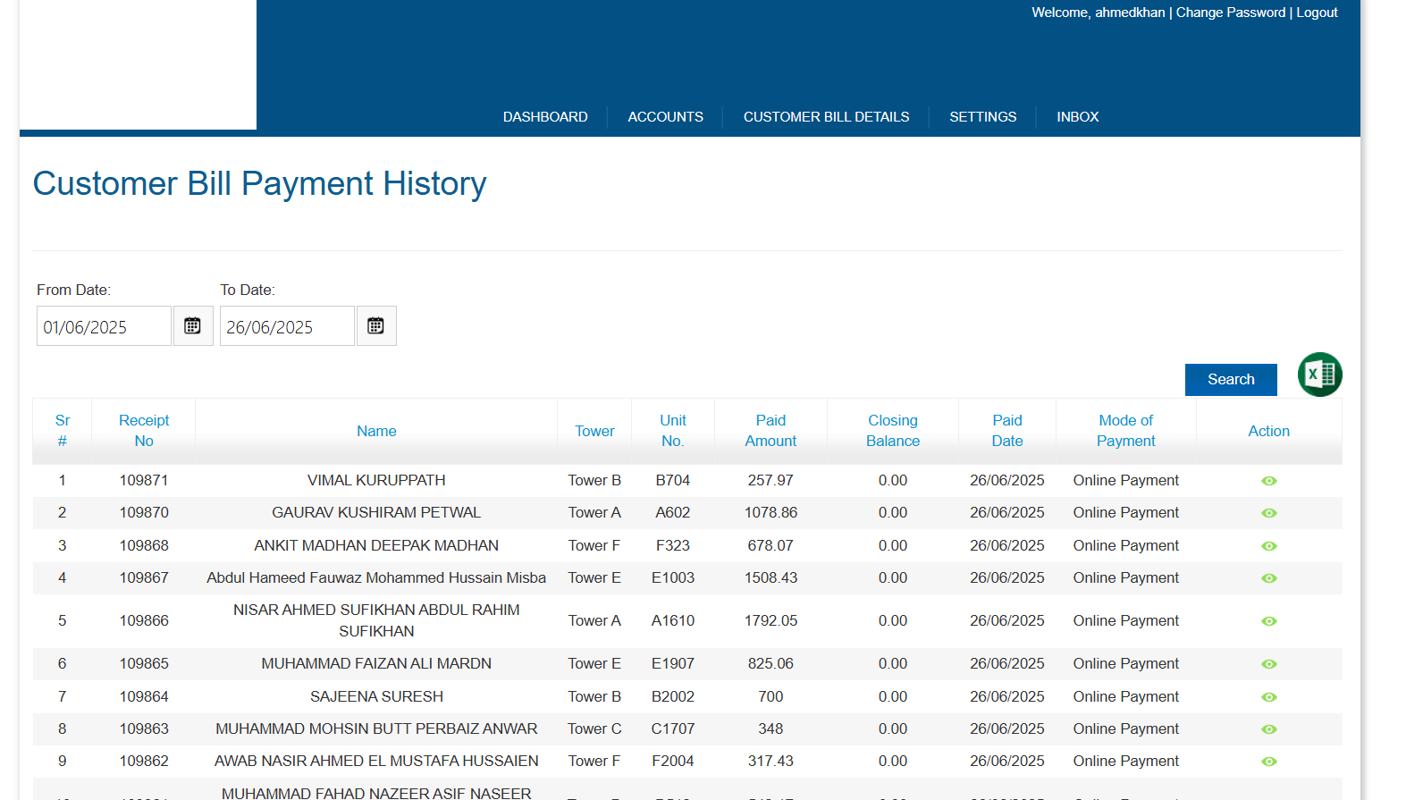The height and width of the screenshot is (800, 1423).
Task: Click the To Date input field
Action: [x=287, y=326]
